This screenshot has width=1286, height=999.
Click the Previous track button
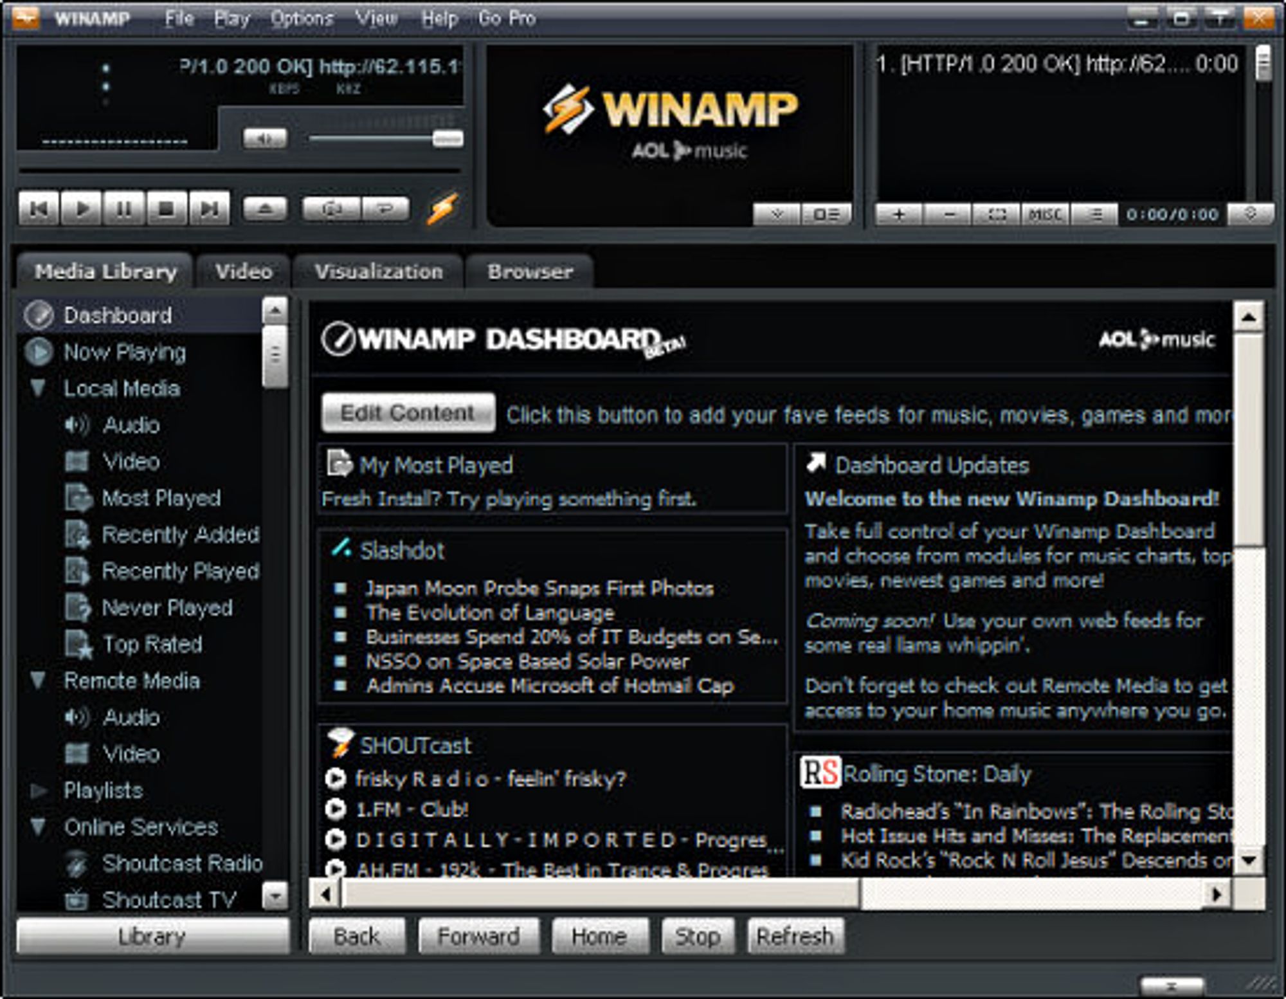(39, 208)
